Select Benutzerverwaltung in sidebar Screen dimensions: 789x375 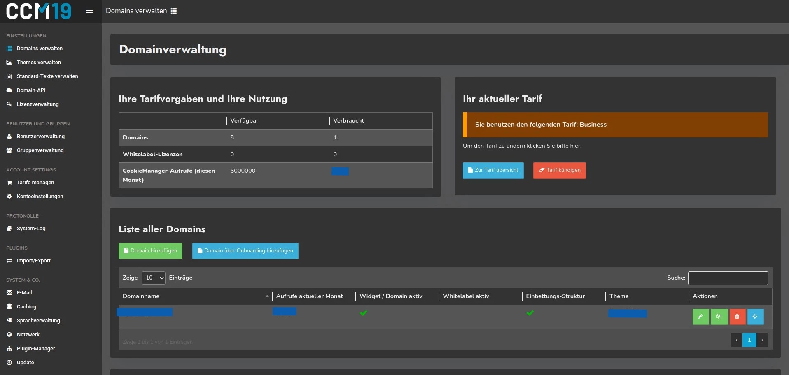[x=40, y=137]
